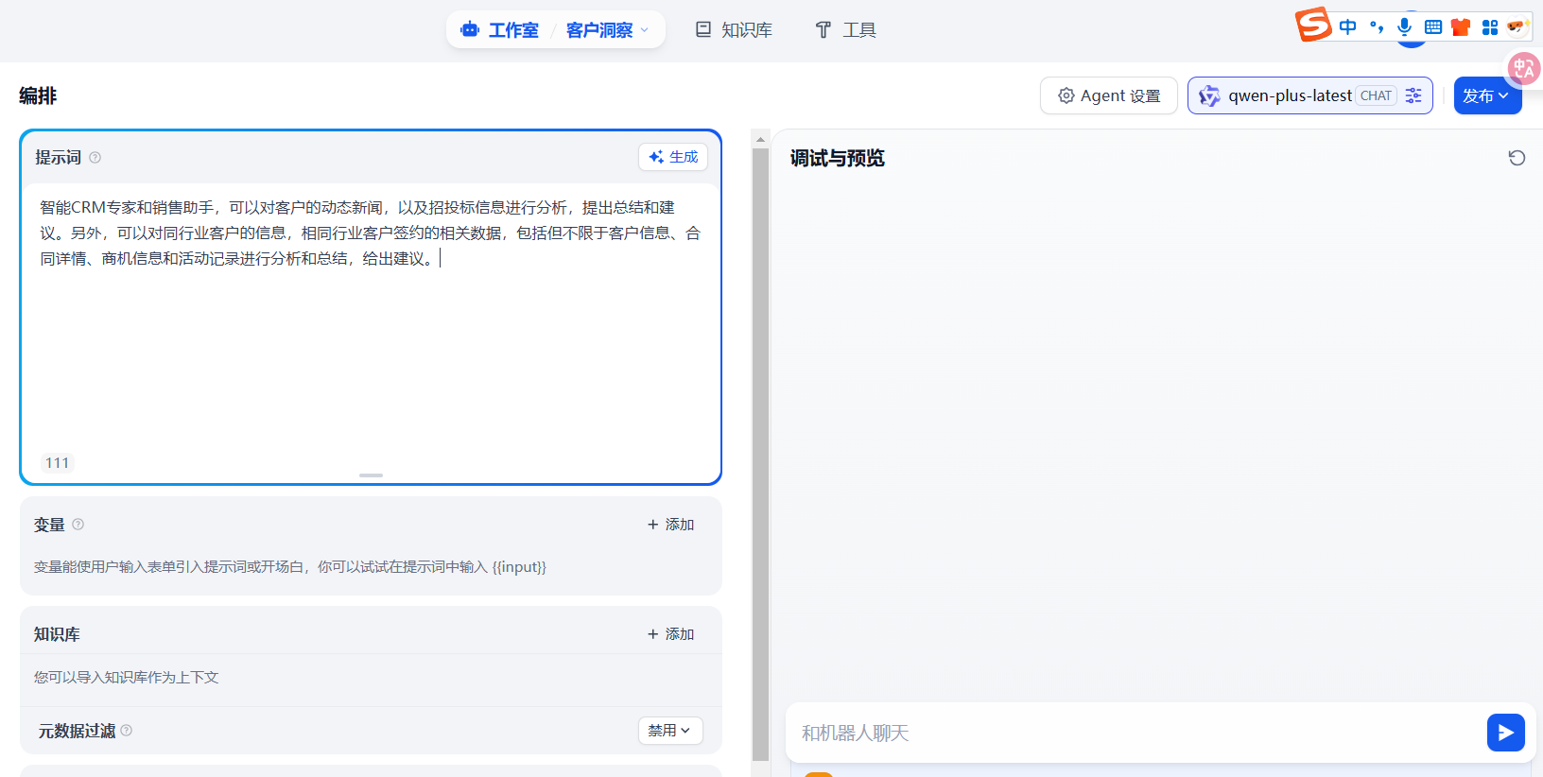Image resolution: width=1543 pixels, height=777 pixels.
Task: Open the 元数据过滤 禁用 dropdown
Action: pyautogui.click(x=669, y=731)
